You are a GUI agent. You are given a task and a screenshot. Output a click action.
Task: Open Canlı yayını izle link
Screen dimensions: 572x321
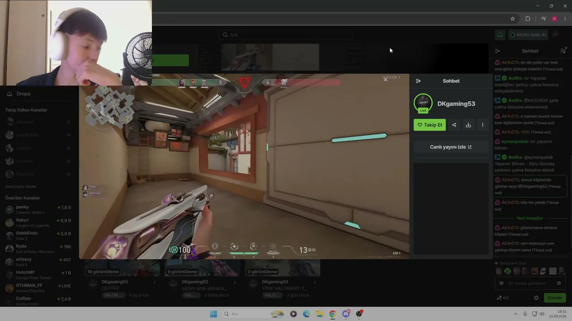[451, 147]
